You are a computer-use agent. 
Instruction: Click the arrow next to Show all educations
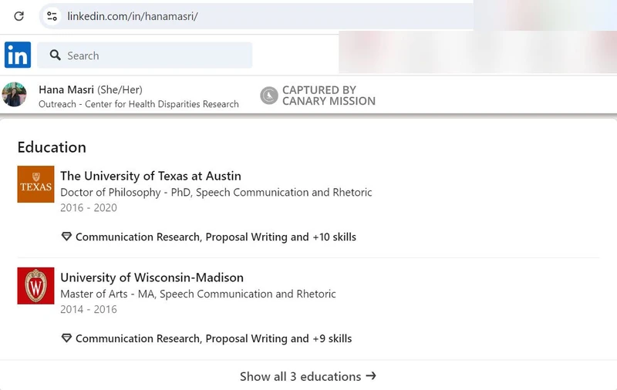click(371, 376)
